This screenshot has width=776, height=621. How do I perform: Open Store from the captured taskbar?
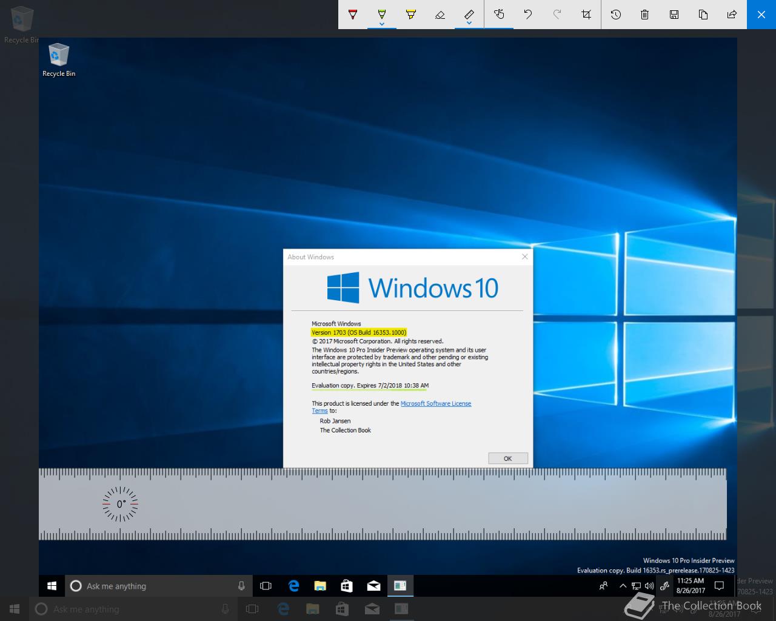[x=347, y=586]
